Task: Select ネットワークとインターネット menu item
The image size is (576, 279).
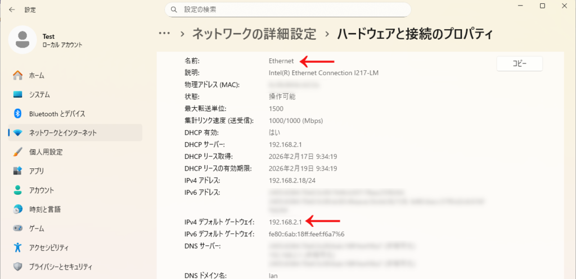Action: click(63, 132)
